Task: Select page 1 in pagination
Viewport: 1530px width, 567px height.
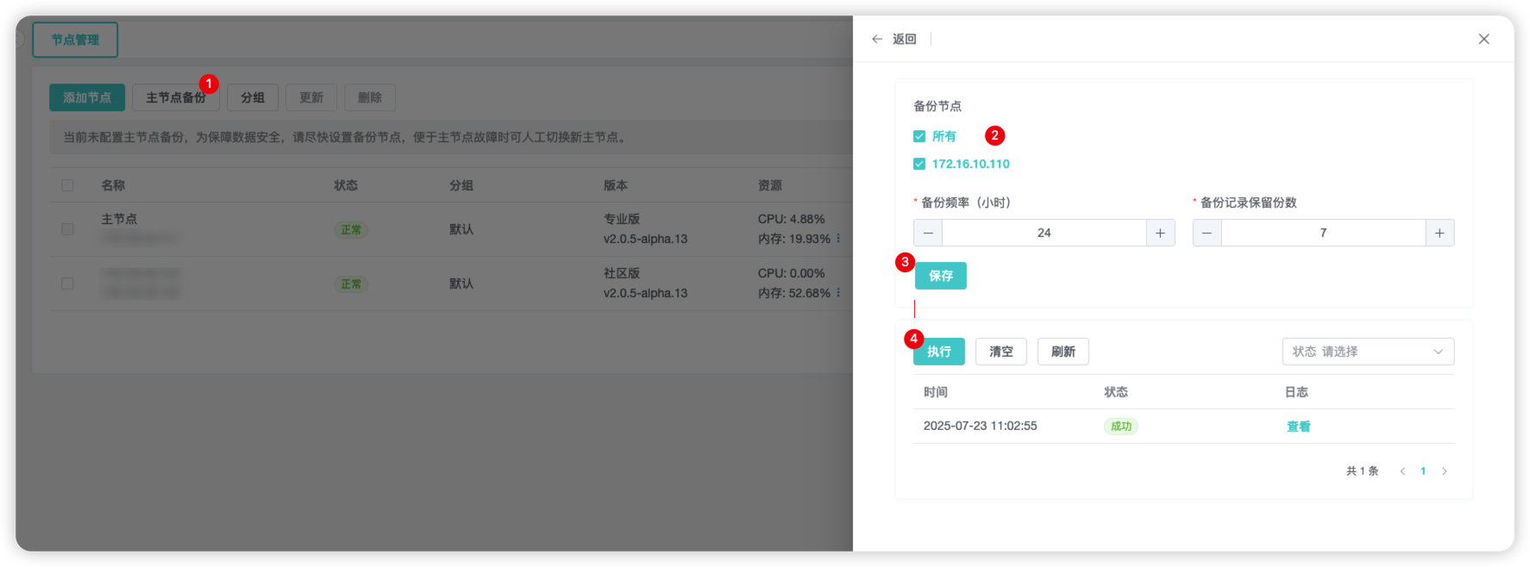Action: coord(1423,471)
